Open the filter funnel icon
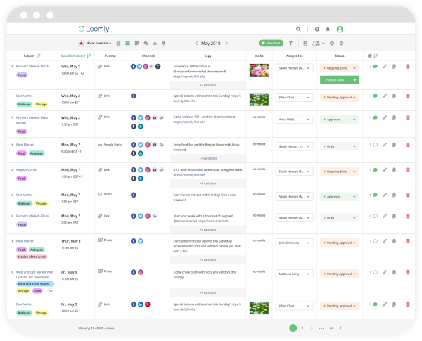The image size is (422, 341). (290, 43)
